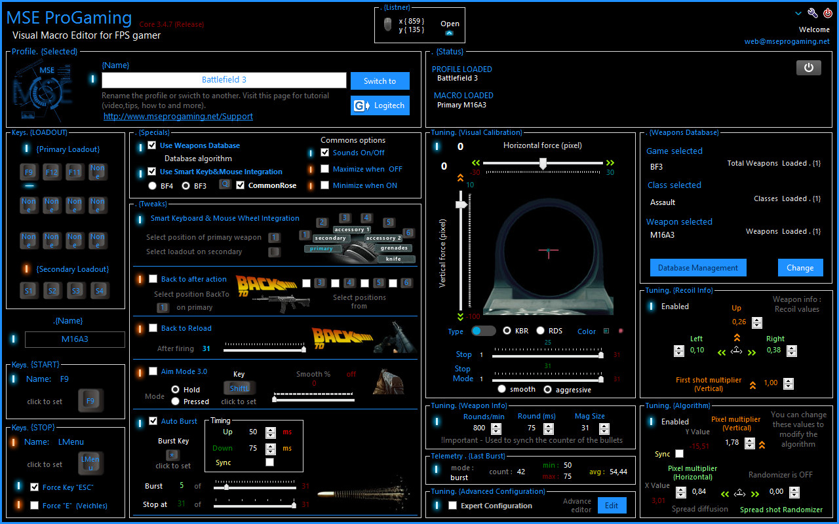Viewport: 839px width, 524px height.
Task: Adjust the Rounds/min spinner
Action: coord(496,428)
